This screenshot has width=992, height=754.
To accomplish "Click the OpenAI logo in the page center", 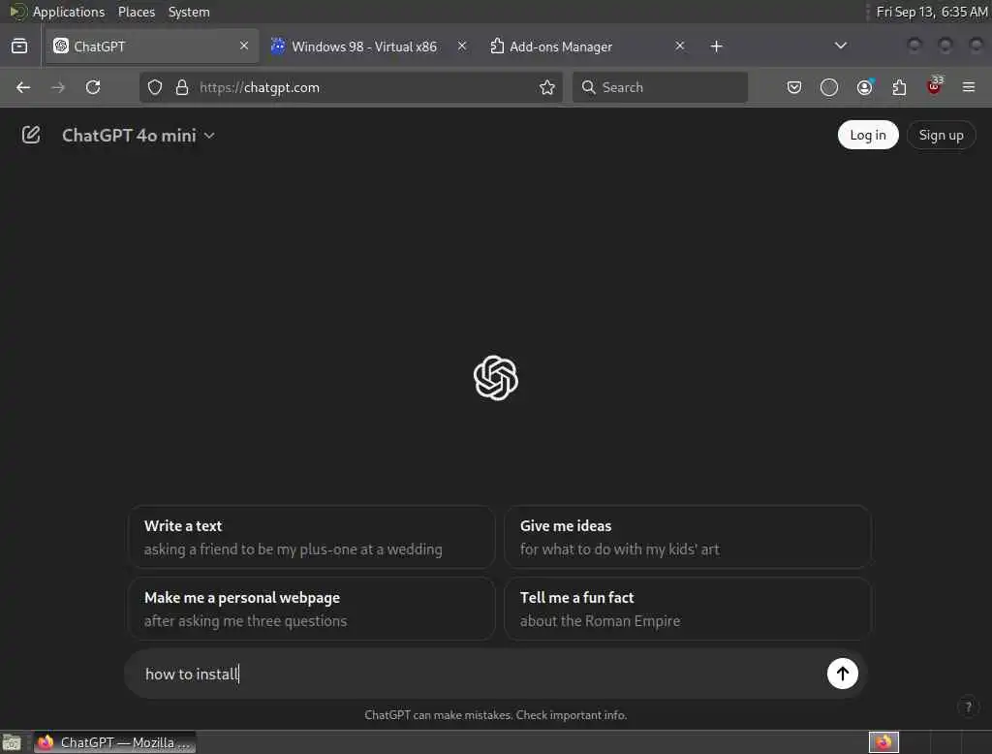I will [496, 378].
